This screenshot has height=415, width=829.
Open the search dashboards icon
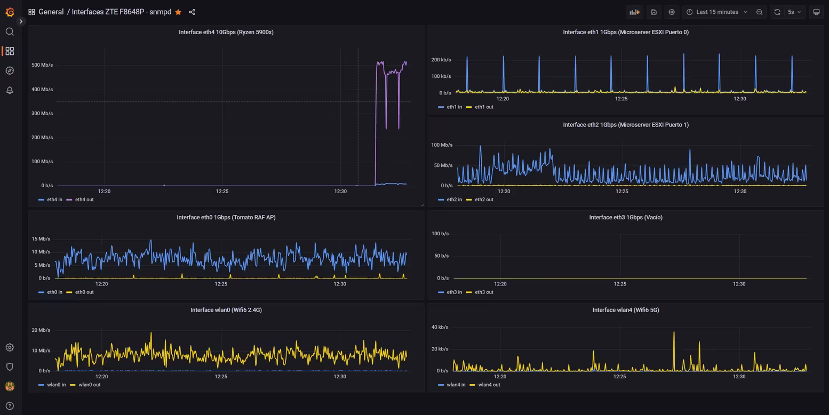[x=10, y=31]
